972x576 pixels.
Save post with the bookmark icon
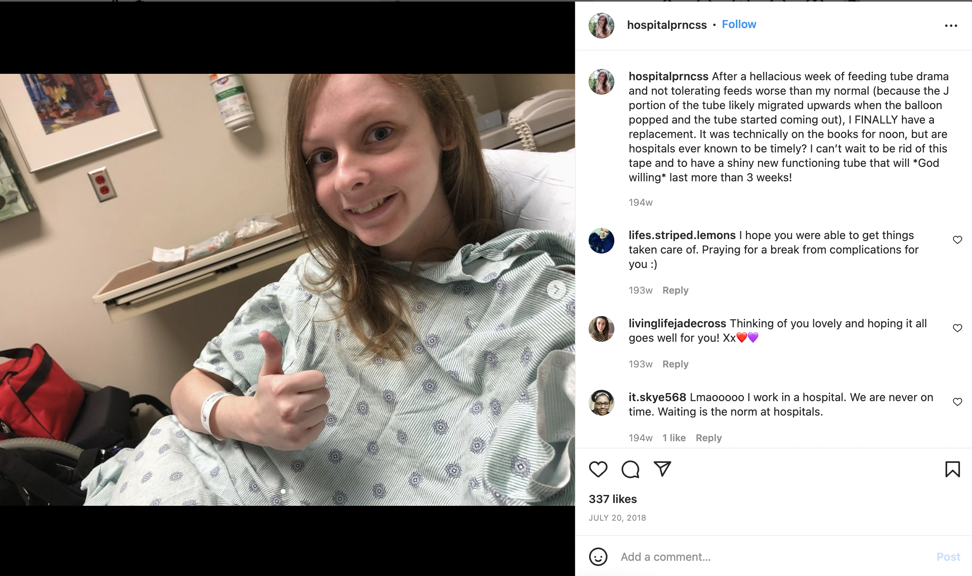(952, 469)
